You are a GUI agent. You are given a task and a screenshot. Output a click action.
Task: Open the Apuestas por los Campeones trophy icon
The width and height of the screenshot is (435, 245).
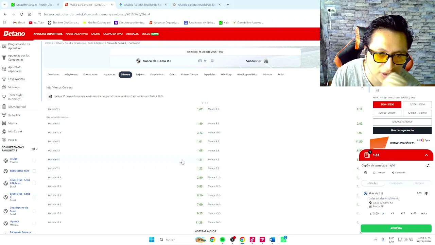coord(4,58)
